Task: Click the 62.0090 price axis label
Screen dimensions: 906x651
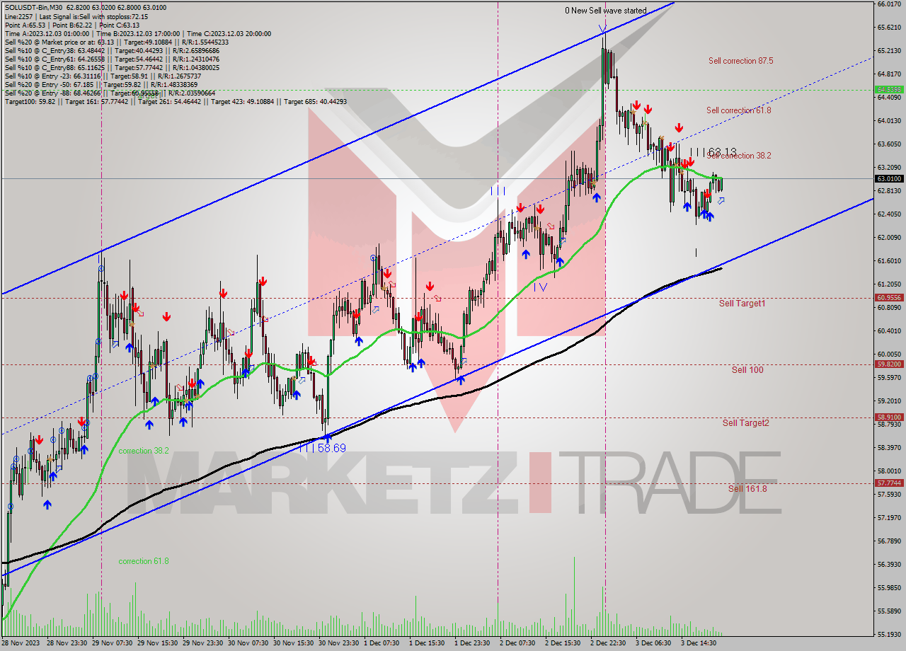Action: click(889, 238)
